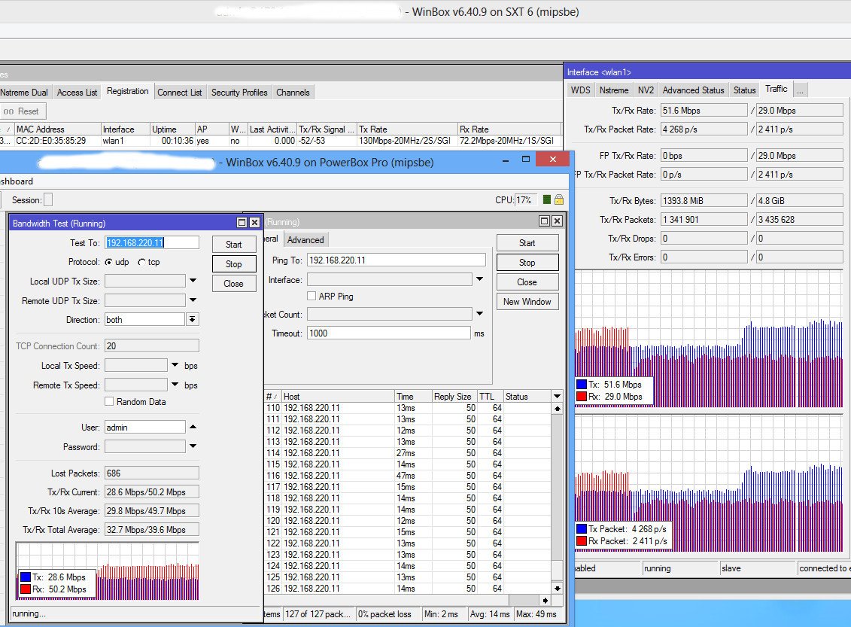This screenshot has height=627, width=851.
Task: Collapse the User field with its arrow
Action: tap(193, 427)
